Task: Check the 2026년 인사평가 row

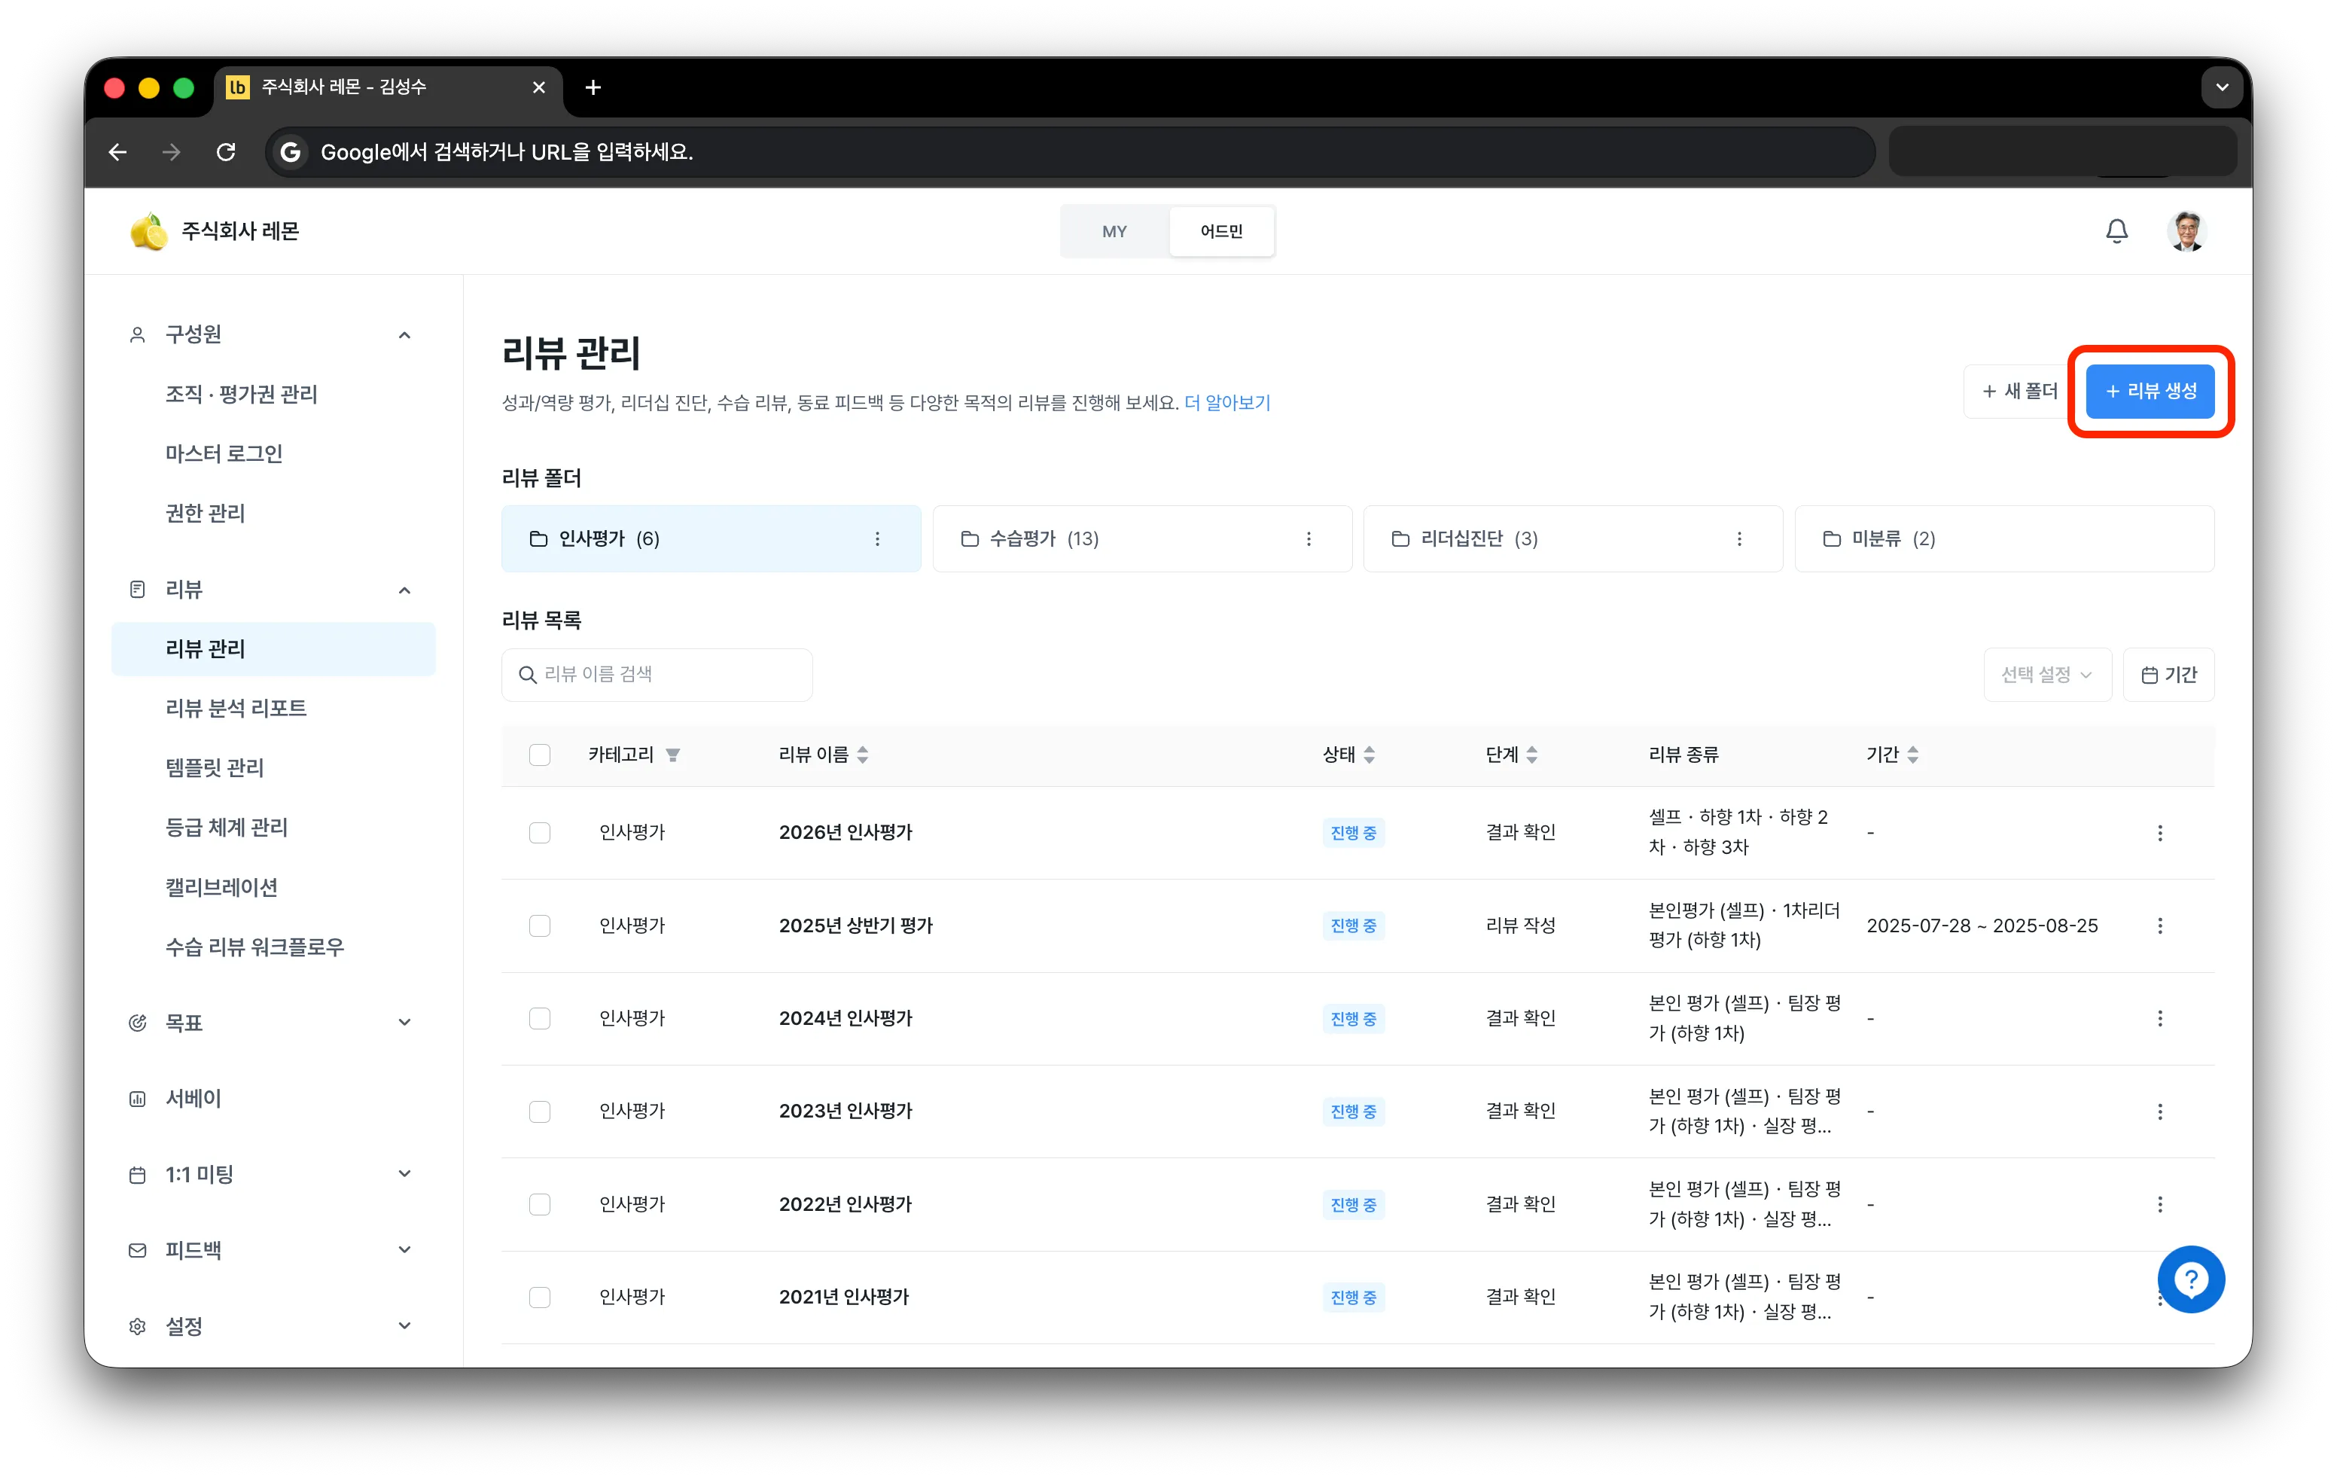Action: (x=540, y=833)
